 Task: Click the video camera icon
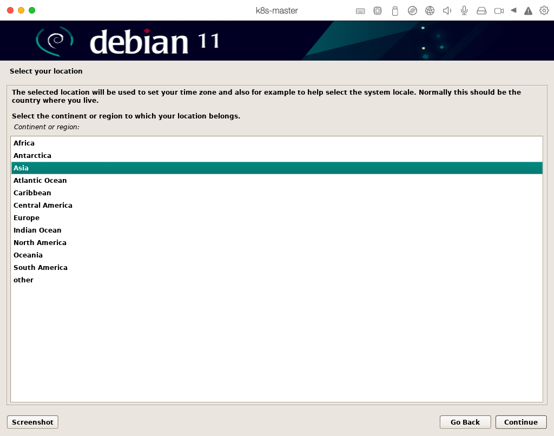click(499, 11)
